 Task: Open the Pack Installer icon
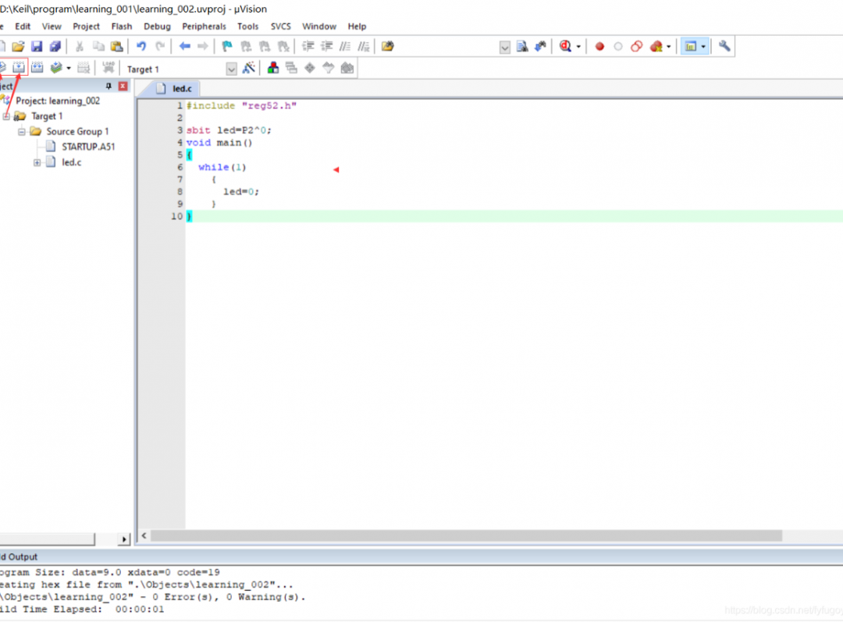pos(347,68)
